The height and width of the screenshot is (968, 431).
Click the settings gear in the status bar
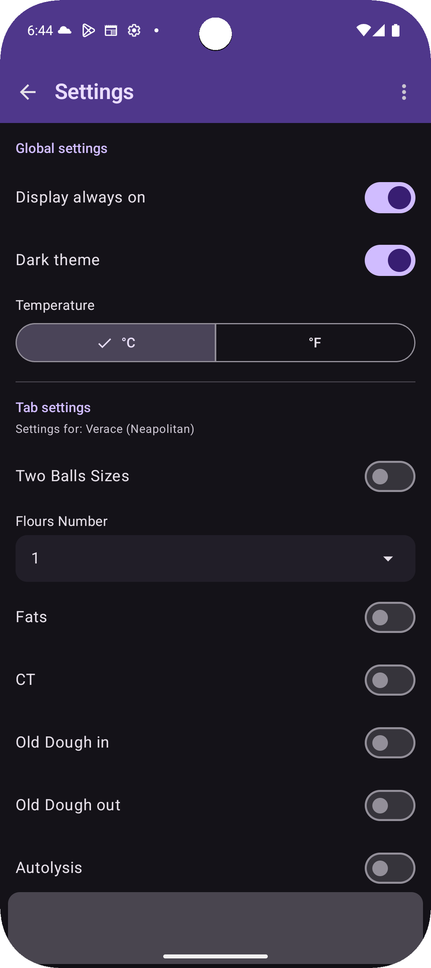click(x=134, y=30)
